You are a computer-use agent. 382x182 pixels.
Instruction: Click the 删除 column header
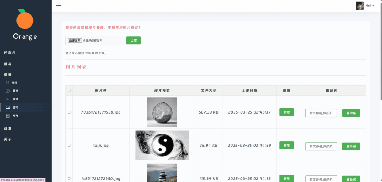286,90
